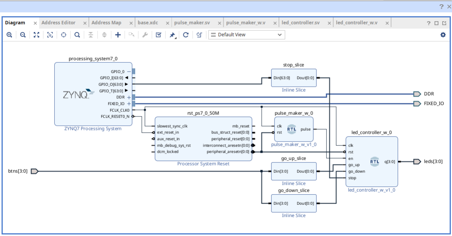Open the search magnifier in diagram toolbar

coord(77,35)
